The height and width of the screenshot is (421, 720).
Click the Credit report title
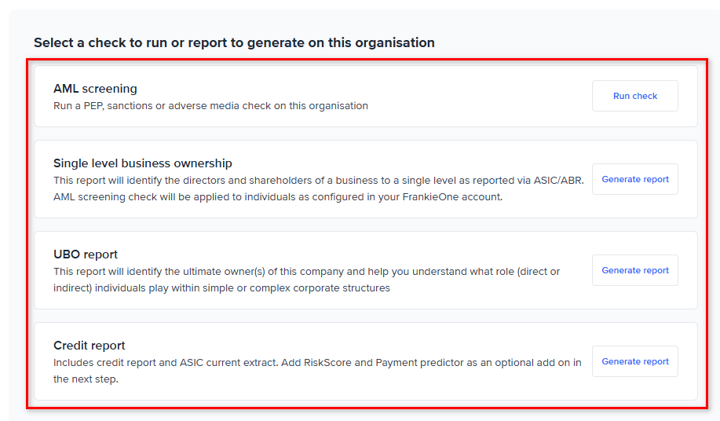[90, 346]
